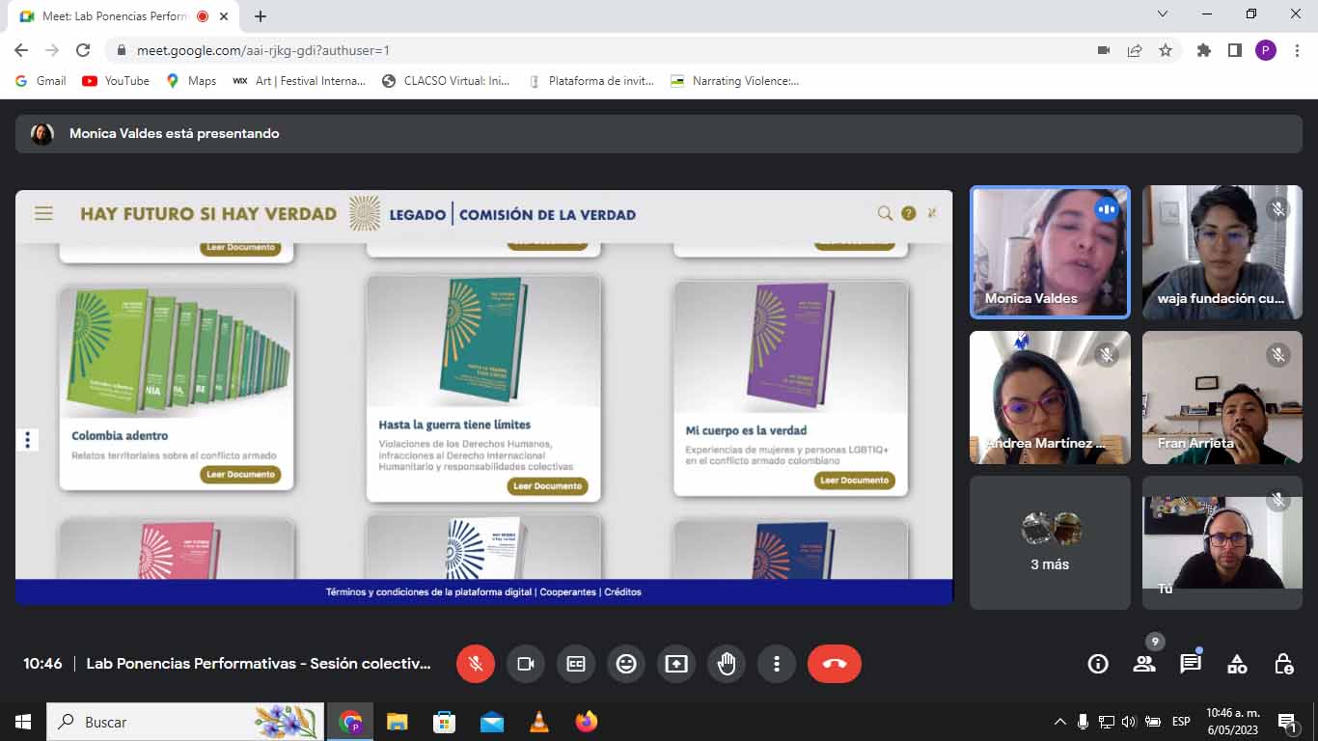Open the three-dot more options in the Meet toolbar
This screenshot has width=1318, height=741.
coord(777,664)
